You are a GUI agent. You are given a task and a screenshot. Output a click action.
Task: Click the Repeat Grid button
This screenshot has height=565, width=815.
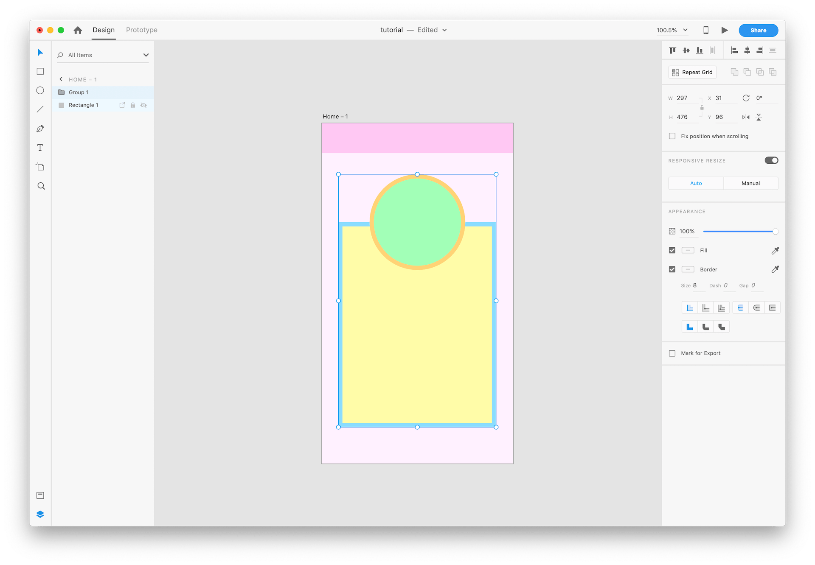(x=692, y=72)
